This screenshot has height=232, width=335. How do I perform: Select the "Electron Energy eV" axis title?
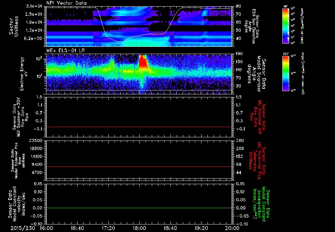(x=23, y=74)
